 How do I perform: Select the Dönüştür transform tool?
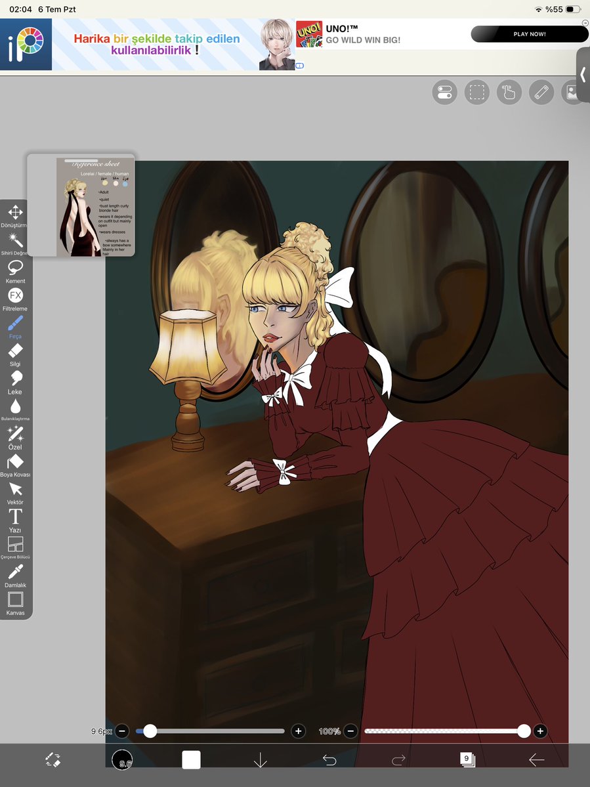pyautogui.click(x=15, y=217)
